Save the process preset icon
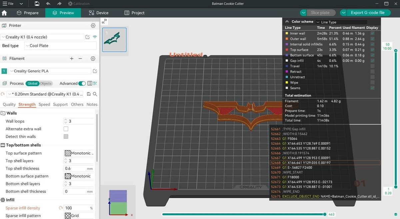This screenshot has height=219, width=400. (x=89, y=94)
